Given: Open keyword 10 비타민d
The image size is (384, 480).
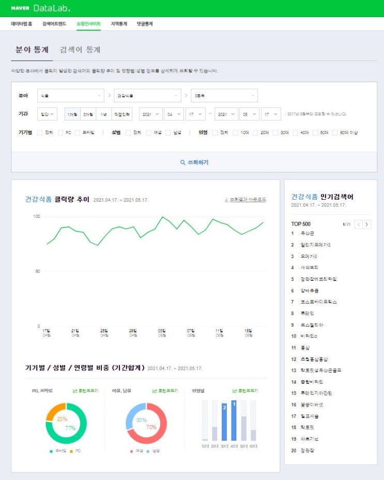Looking at the screenshot, I should coord(309,336).
